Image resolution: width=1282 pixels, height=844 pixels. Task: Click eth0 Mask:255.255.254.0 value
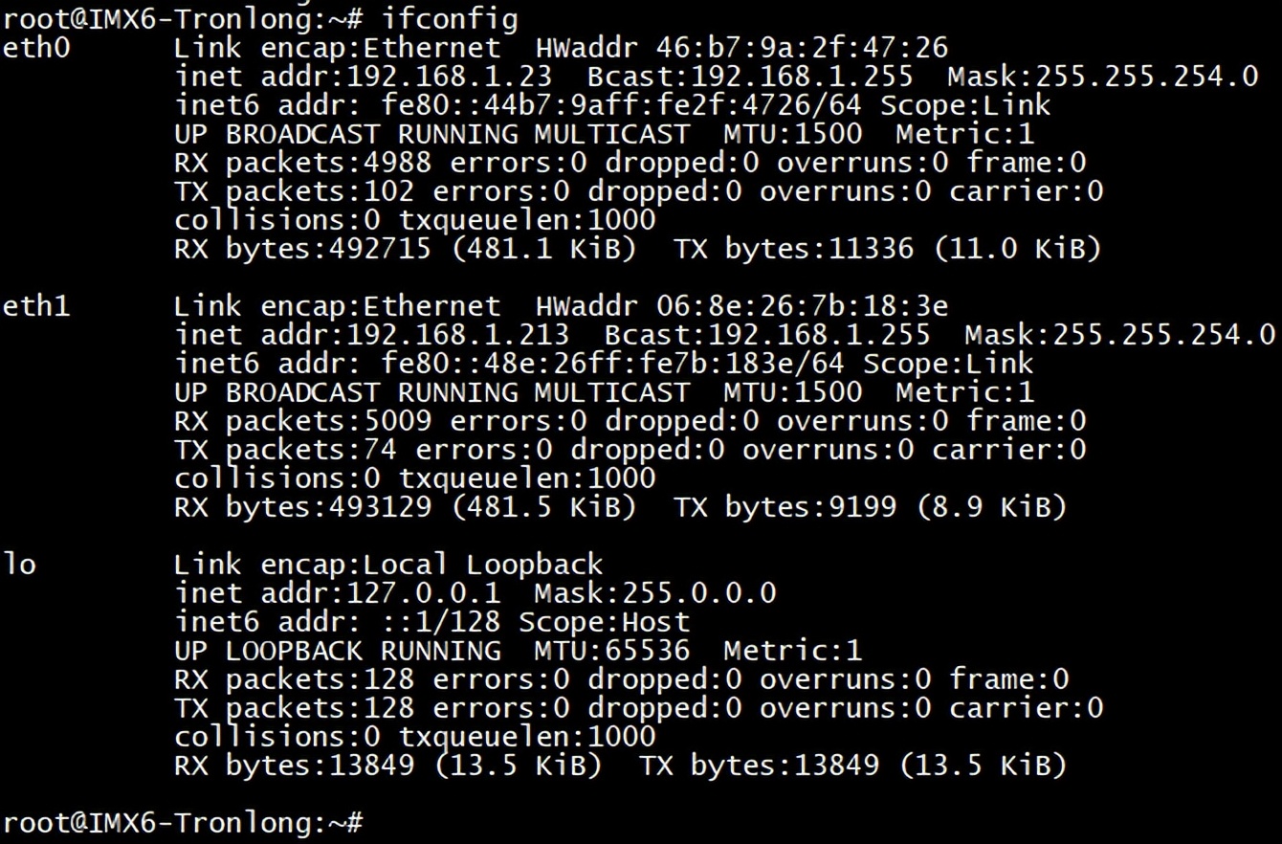[1103, 77]
